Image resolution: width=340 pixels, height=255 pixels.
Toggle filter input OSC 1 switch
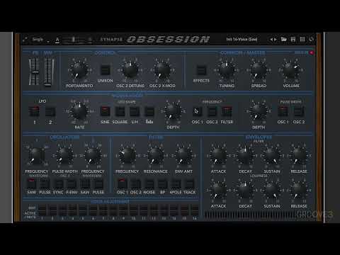122,183
